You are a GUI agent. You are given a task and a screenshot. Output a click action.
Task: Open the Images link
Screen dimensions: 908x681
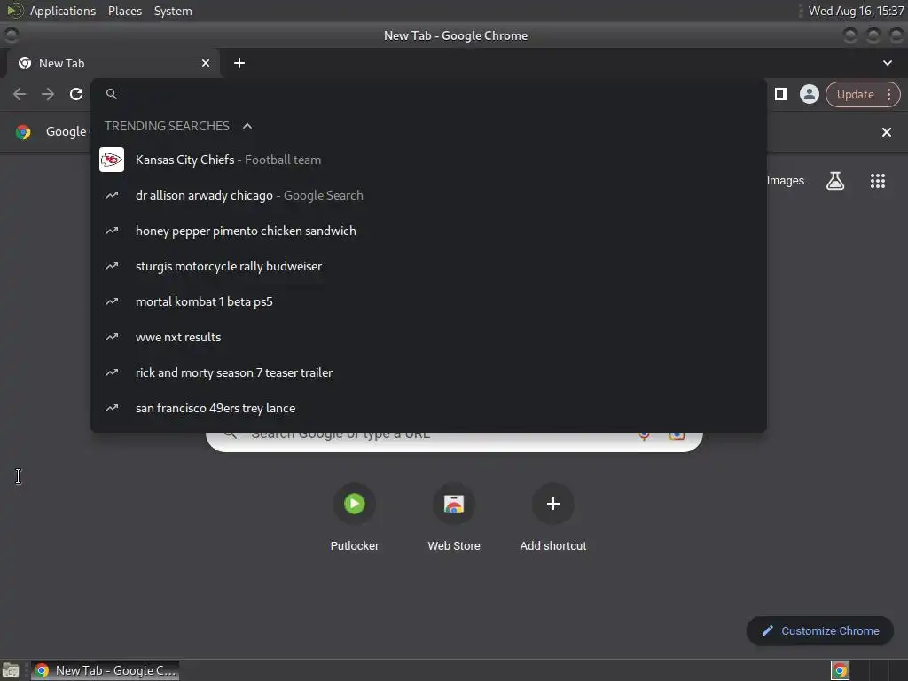pos(786,181)
